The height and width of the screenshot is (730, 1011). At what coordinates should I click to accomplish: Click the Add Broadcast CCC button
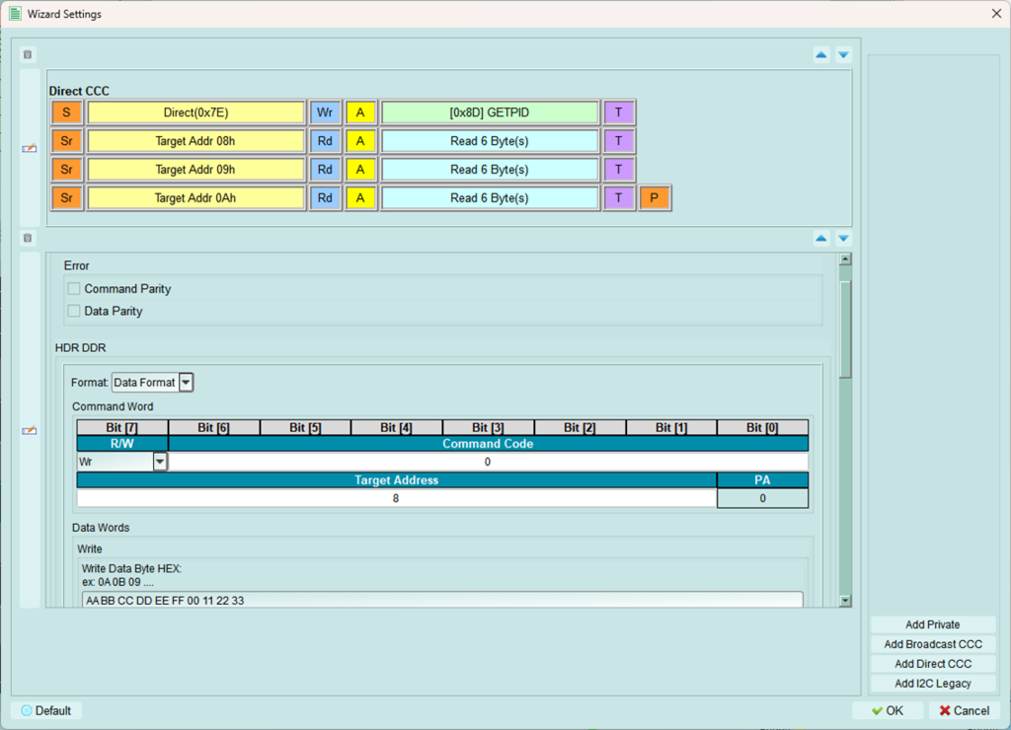[x=932, y=644]
